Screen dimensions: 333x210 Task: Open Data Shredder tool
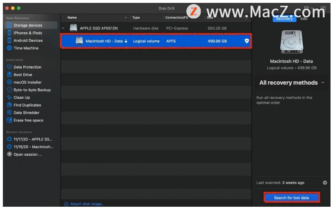click(26, 113)
